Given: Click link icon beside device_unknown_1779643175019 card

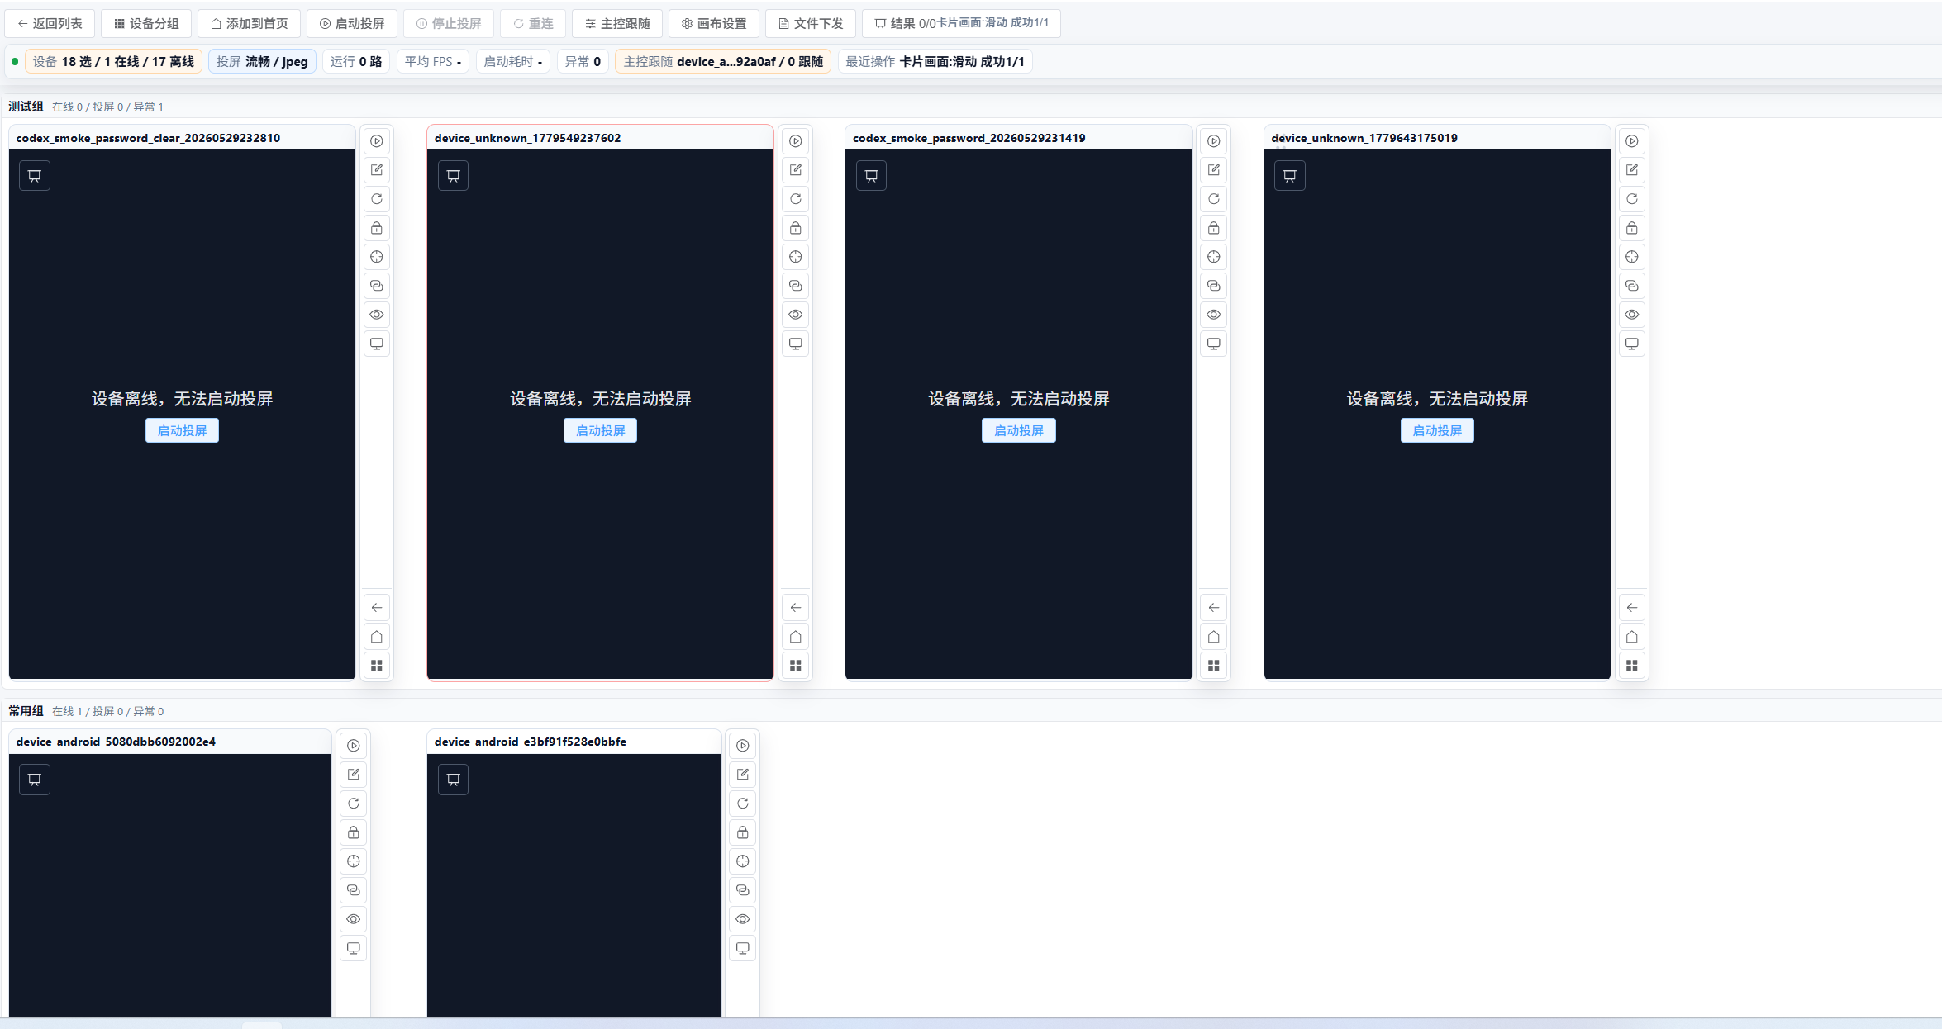Looking at the screenshot, I should [1632, 286].
